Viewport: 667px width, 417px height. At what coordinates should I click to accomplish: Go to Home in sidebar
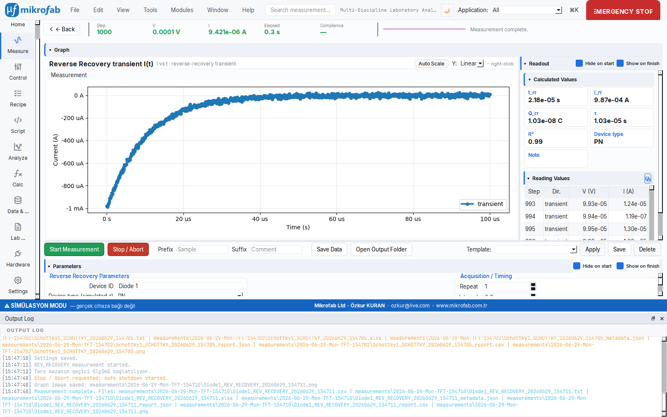click(x=18, y=25)
